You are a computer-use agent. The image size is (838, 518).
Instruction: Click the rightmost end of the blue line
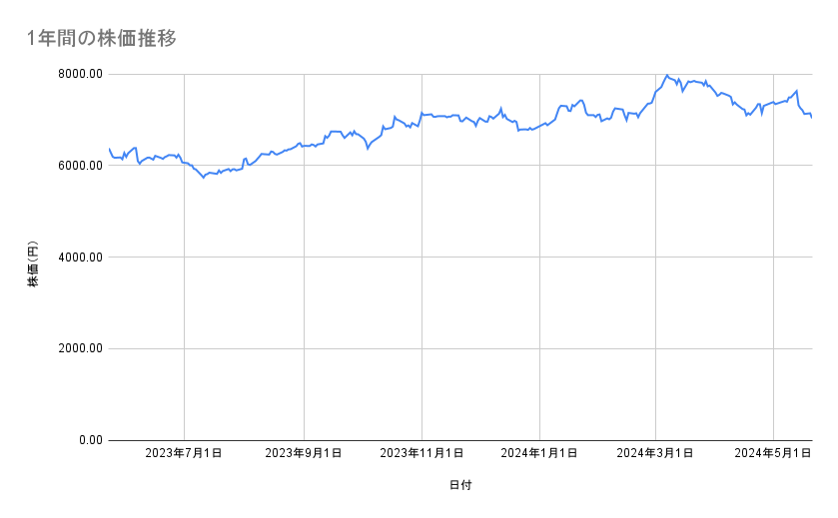coord(811,118)
